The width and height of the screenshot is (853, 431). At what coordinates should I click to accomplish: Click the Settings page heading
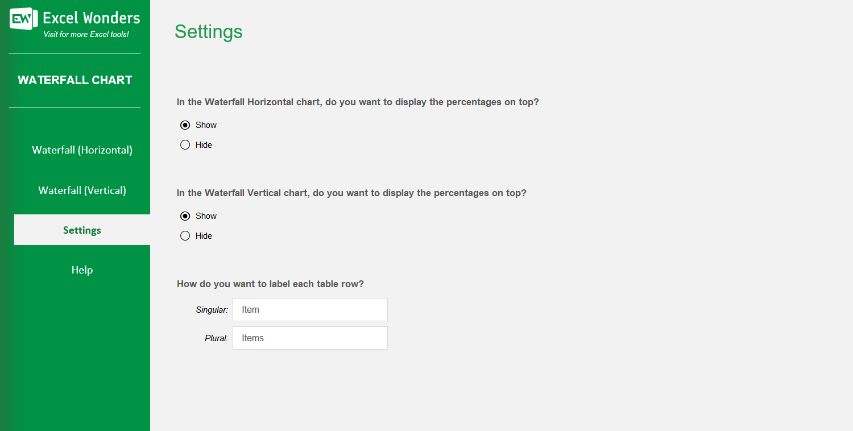[208, 32]
